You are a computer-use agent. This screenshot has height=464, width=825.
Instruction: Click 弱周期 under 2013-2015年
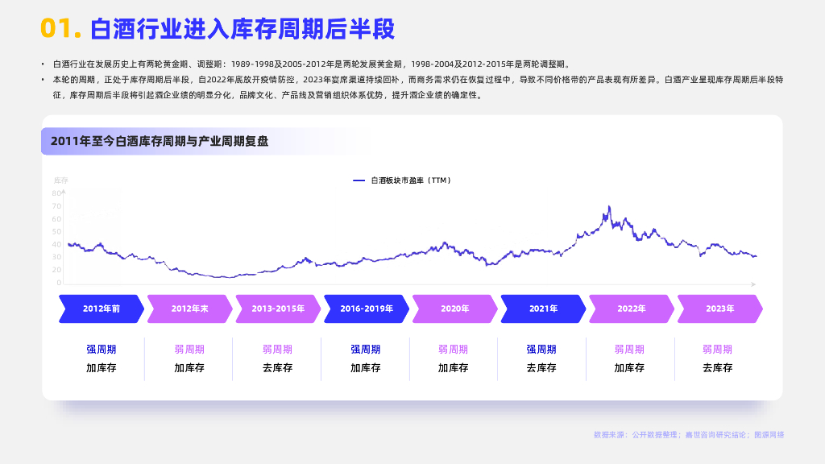[x=277, y=350]
